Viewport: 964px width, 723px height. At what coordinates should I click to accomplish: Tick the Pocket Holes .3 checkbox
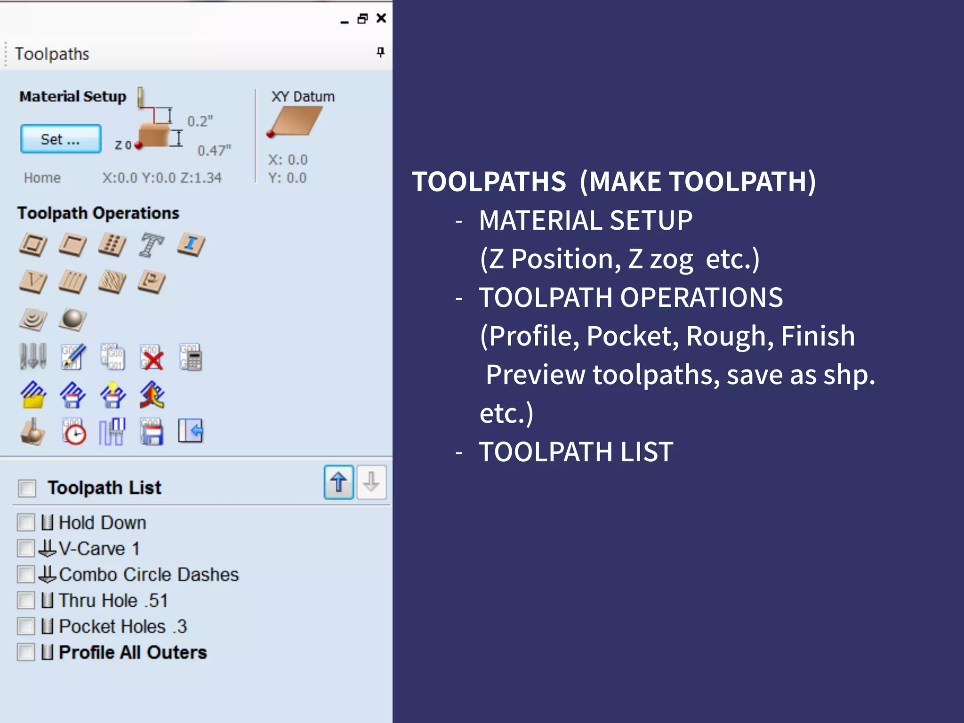click(x=26, y=627)
